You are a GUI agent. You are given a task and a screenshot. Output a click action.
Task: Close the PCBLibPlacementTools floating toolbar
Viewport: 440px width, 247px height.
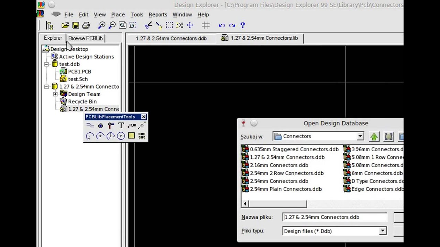144,117
